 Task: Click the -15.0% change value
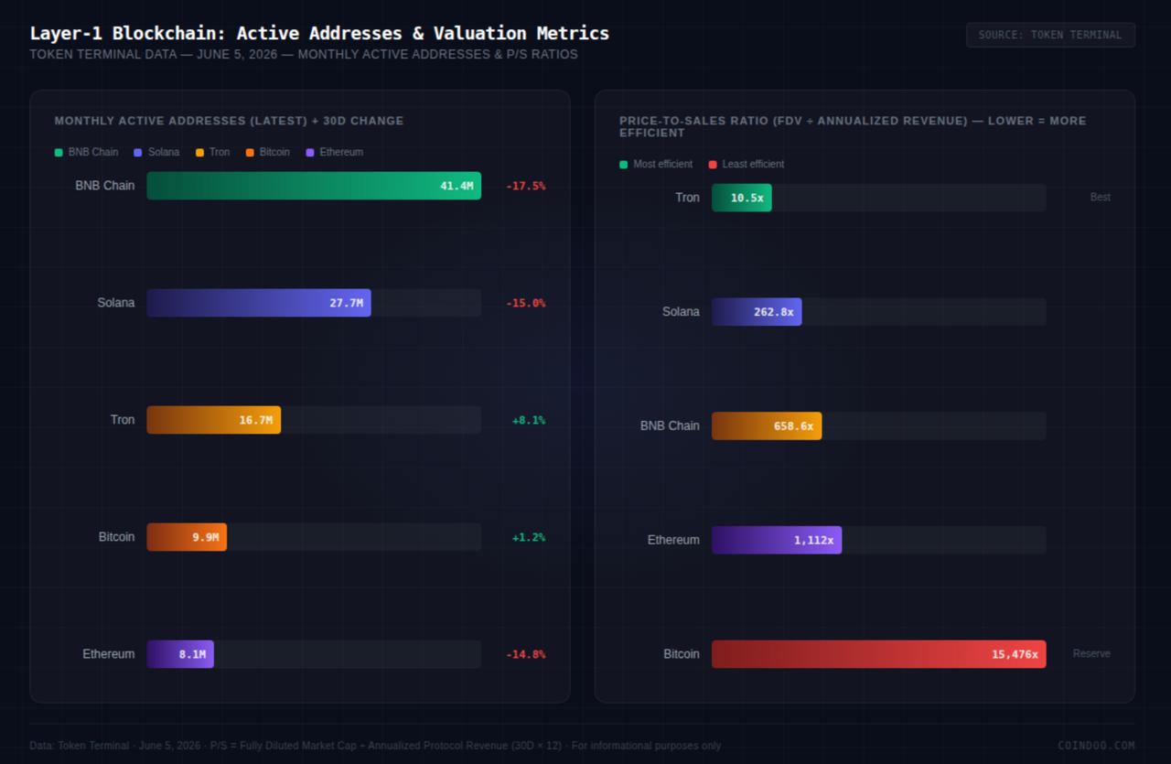pyautogui.click(x=526, y=303)
